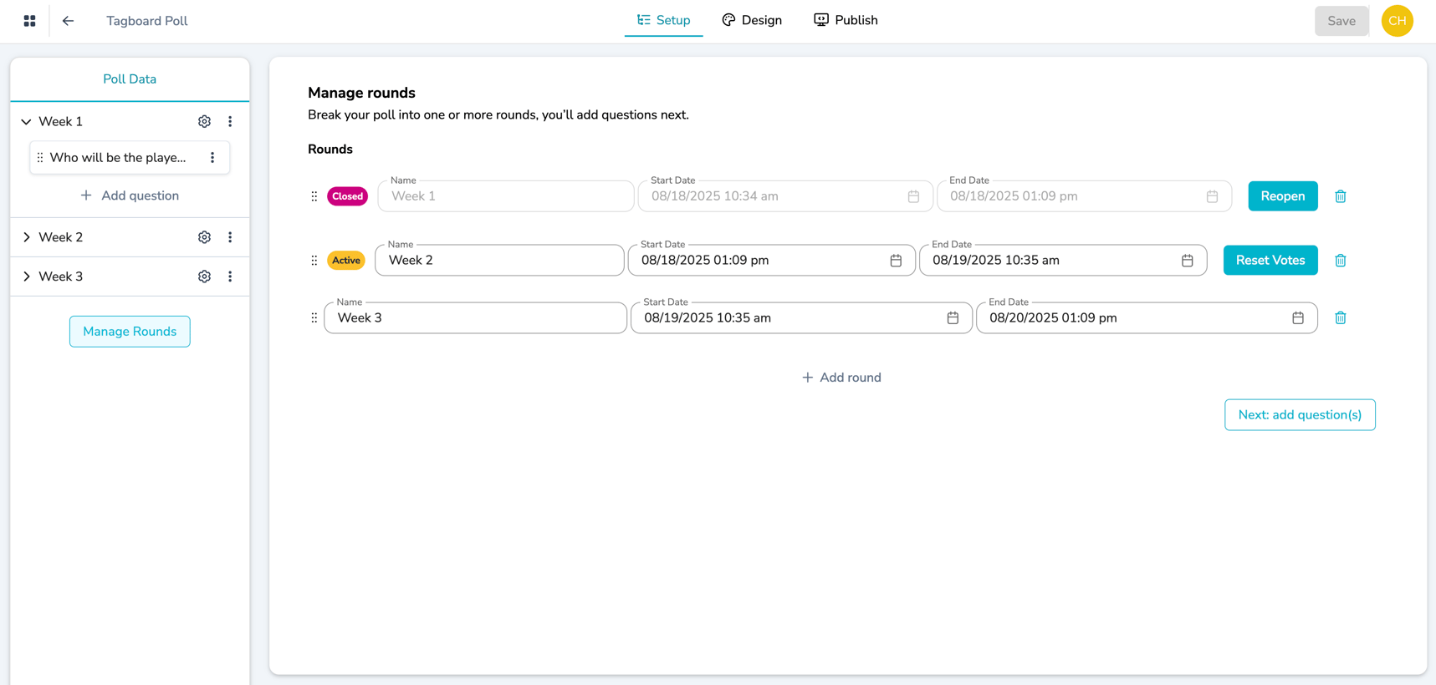The height and width of the screenshot is (685, 1436).
Task: Switch to the Setup tab
Action: 664,21
